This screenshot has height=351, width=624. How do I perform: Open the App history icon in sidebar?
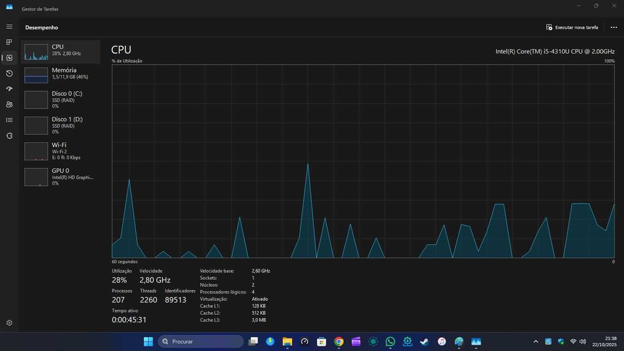(9, 73)
